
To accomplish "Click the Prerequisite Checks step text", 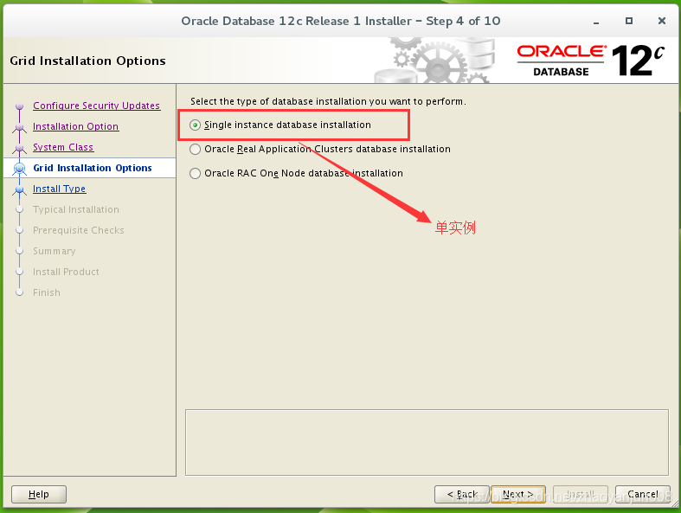I will [x=79, y=230].
